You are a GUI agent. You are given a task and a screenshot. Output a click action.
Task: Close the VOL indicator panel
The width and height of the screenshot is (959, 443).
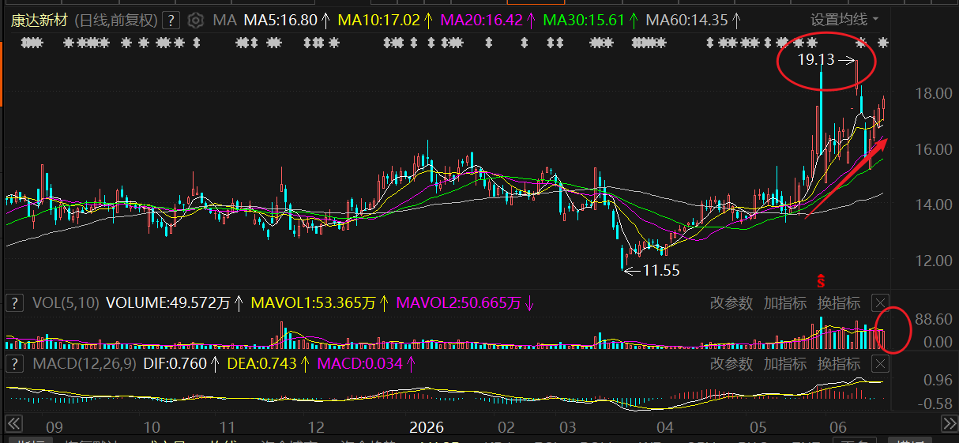coord(881,302)
